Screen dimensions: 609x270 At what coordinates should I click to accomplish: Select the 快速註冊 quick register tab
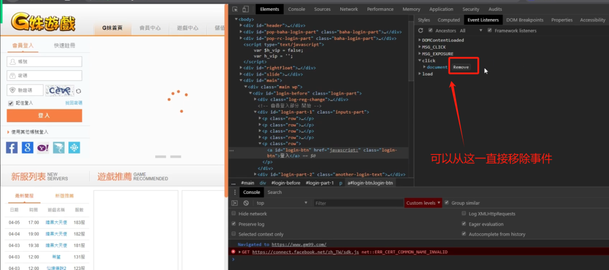64,45
